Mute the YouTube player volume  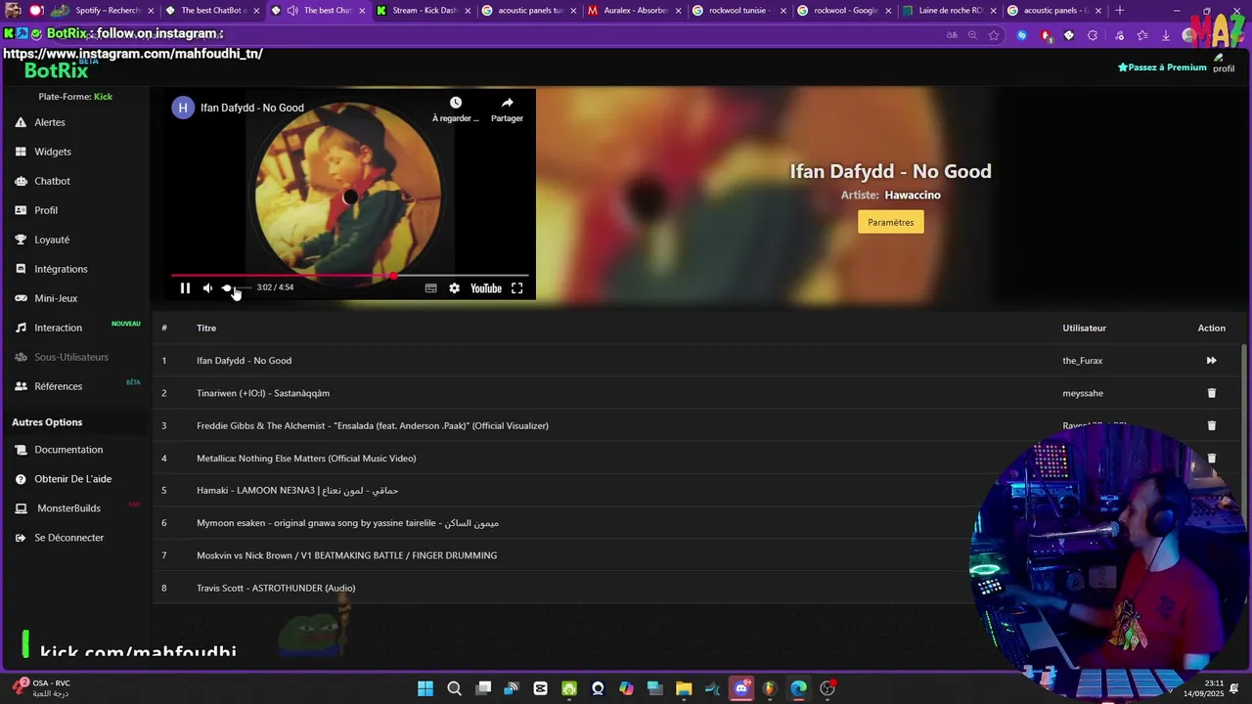coord(207,288)
